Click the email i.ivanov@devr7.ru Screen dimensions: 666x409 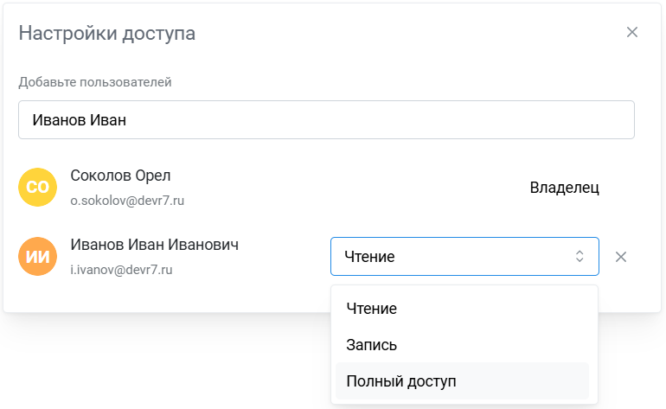point(122,270)
